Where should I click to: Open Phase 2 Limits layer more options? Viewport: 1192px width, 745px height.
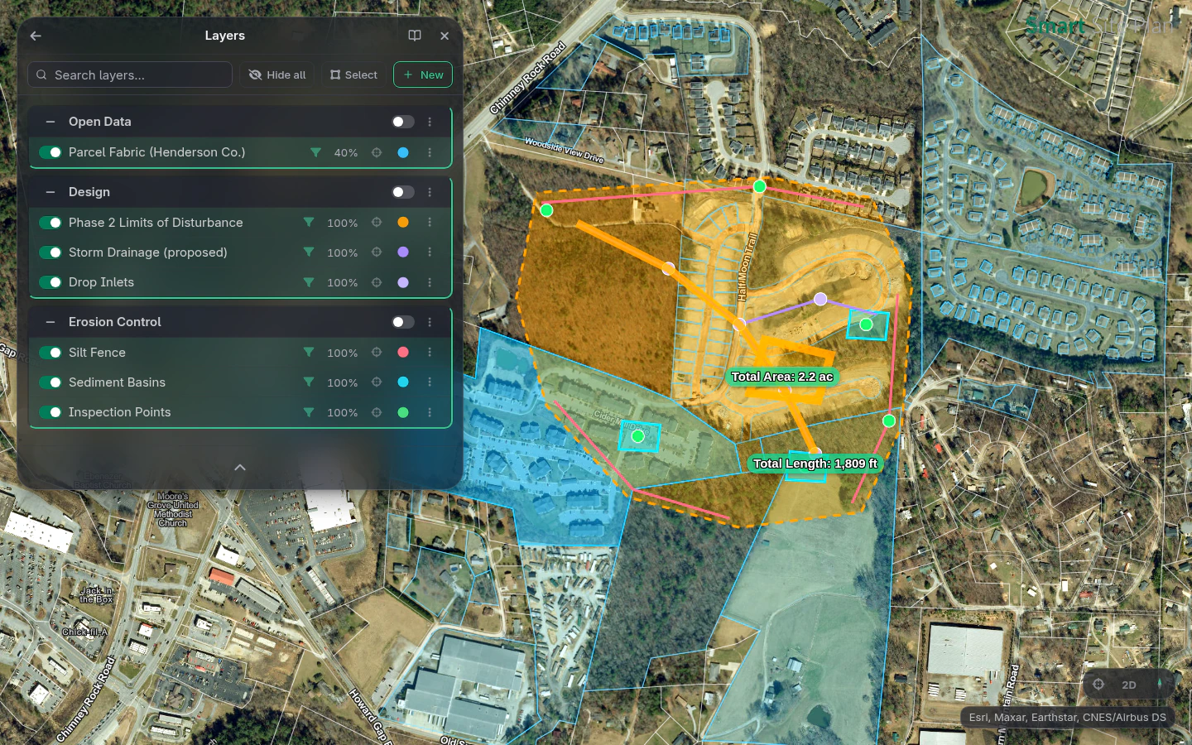tap(430, 223)
